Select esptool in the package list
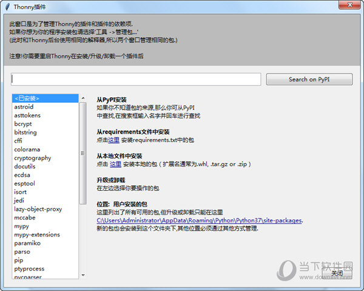The image size is (364, 291). (x=45, y=183)
